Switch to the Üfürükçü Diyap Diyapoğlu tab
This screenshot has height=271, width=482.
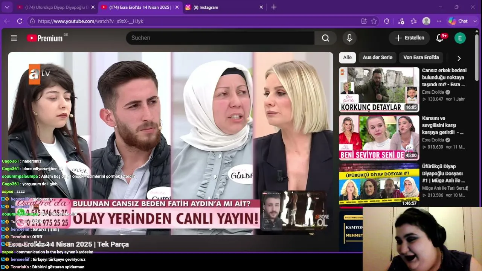56,7
